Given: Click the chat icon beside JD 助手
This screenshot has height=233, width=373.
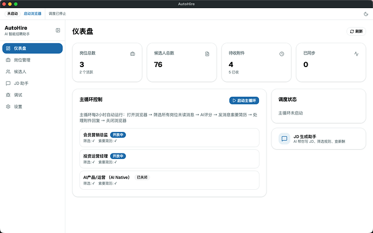Looking at the screenshot, I should 8,83.
